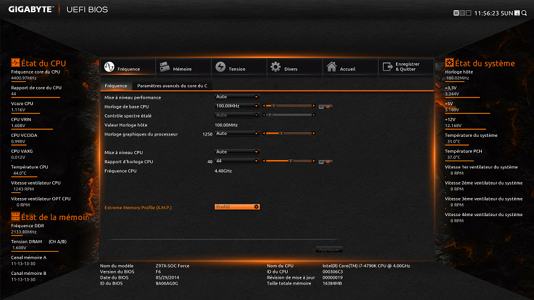Toggle keyboard entry switch for Rapport d'horloge CPU
This screenshot has width=534, height=300.
tap(325, 162)
